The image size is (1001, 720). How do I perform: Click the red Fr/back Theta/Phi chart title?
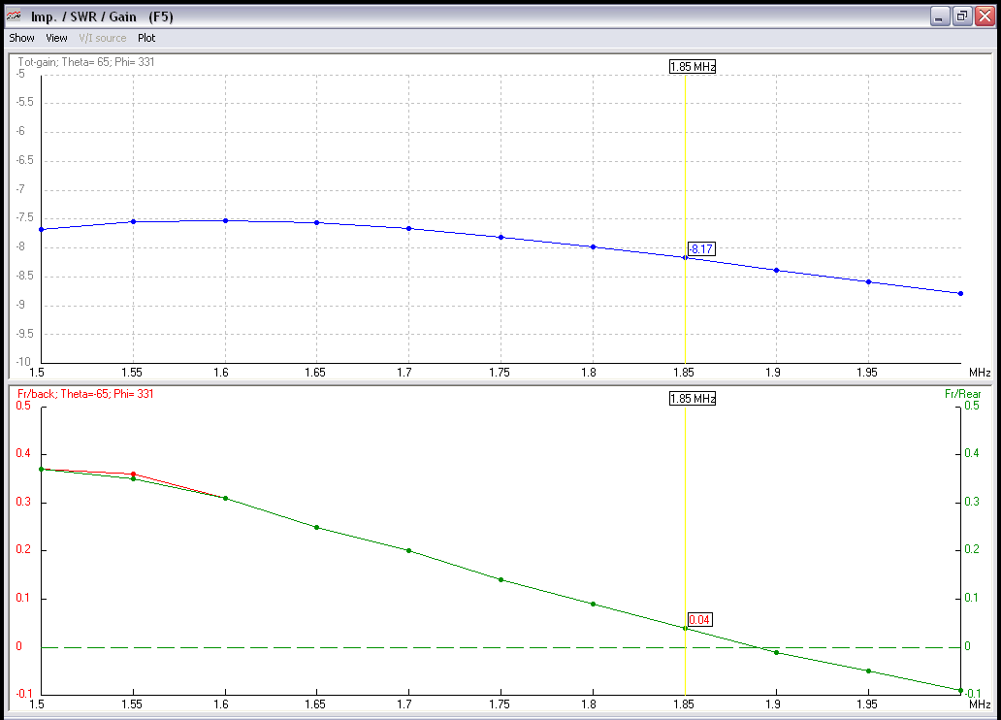pos(85,394)
